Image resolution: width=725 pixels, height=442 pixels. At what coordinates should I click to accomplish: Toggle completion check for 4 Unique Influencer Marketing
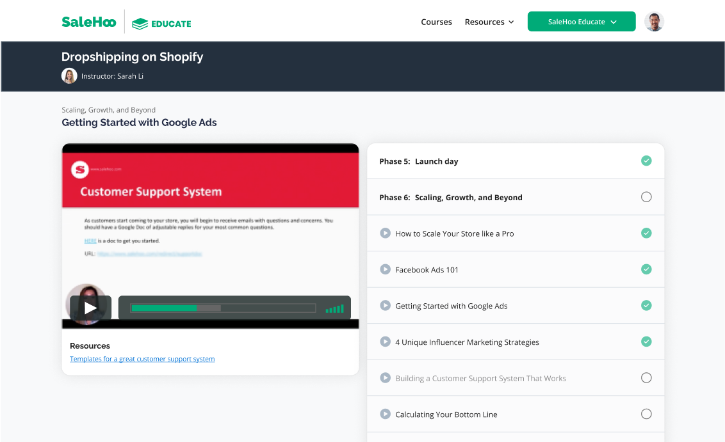click(646, 342)
